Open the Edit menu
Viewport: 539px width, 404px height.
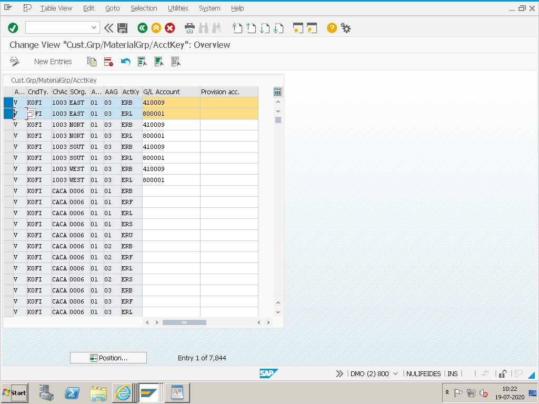pos(88,8)
